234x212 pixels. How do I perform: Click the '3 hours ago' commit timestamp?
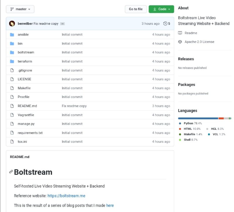(x=151, y=24)
